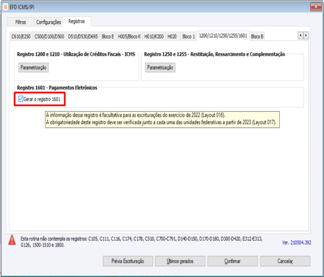Open the C610/E250 sub-tab
Image resolution: width=324 pixels, height=277 pixels.
pos(21,37)
